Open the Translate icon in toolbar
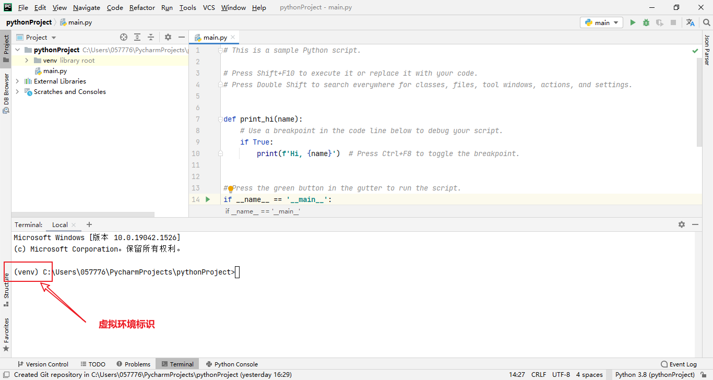The width and height of the screenshot is (713, 380). (691, 22)
